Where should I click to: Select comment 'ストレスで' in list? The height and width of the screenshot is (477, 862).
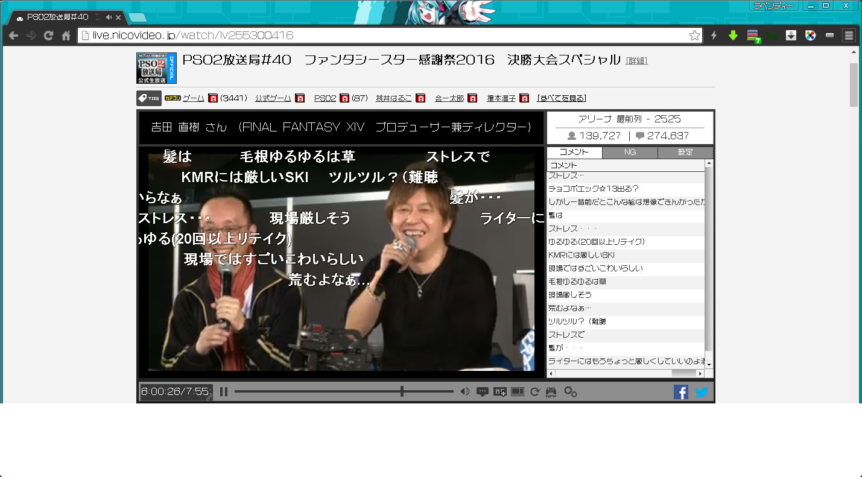click(x=626, y=335)
